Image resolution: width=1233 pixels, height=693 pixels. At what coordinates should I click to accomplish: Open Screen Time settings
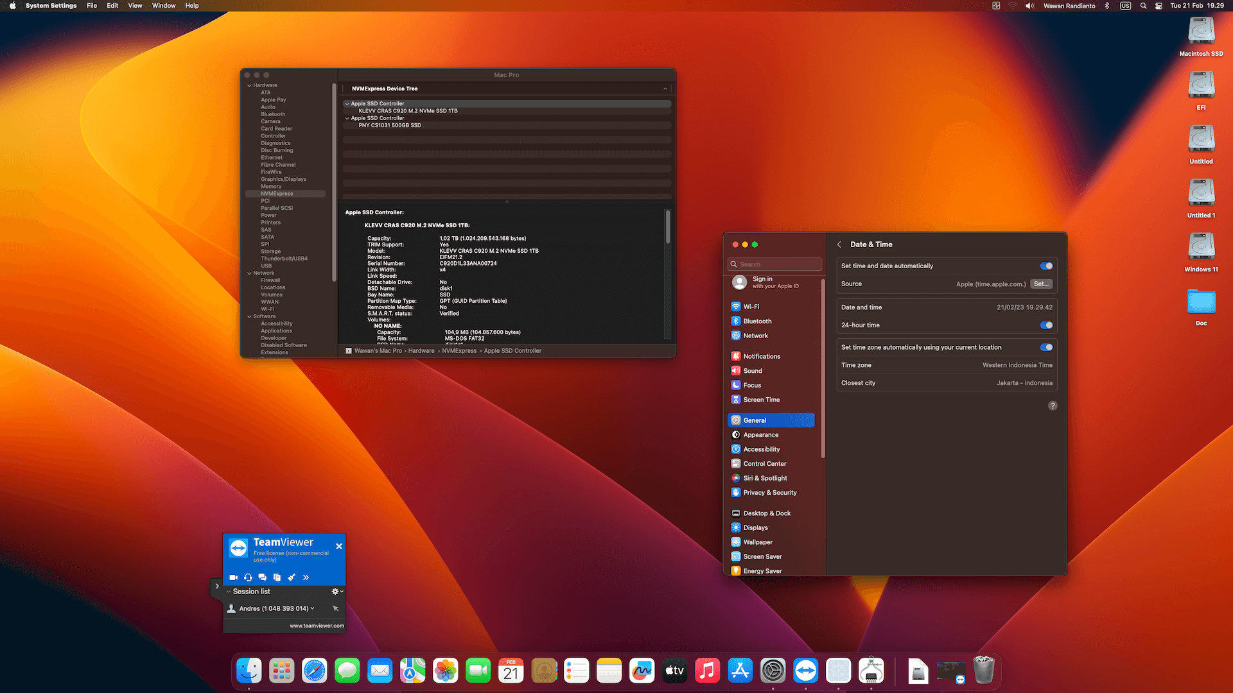(x=771, y=400)
